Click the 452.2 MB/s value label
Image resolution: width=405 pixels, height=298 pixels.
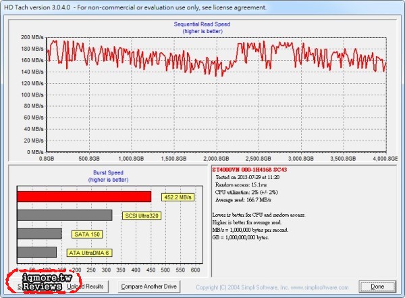click(178, 197)
